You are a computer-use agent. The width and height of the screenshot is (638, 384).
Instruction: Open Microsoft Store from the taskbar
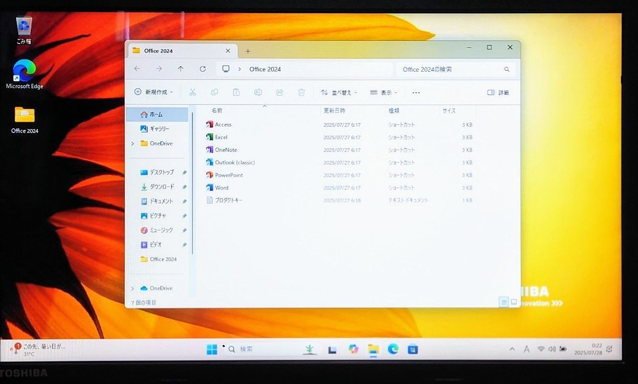pos(413,349)
